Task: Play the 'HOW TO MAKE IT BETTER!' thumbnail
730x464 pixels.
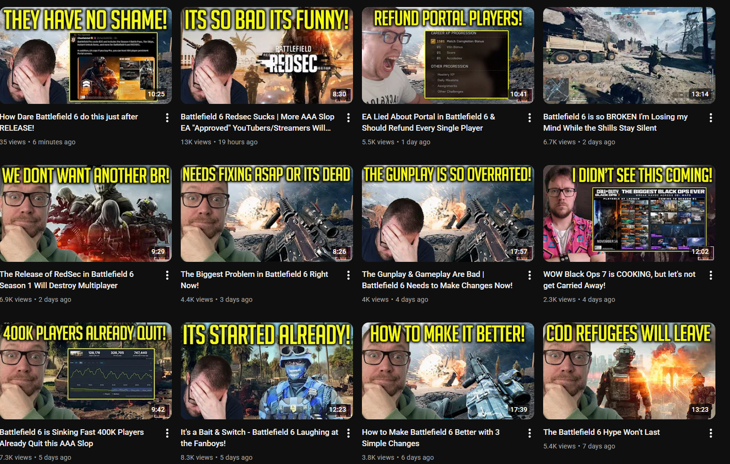Action: click(448, 371)
